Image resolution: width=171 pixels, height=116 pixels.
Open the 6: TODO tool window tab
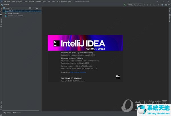7,113
